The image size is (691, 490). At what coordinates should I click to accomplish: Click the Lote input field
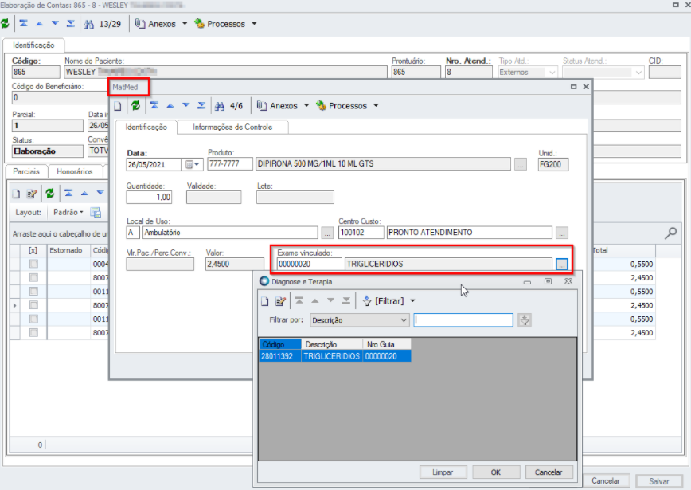point(295,197)
